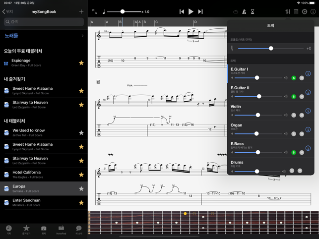
Task: Click the 위치 back label
Action: tap(9, 11)
